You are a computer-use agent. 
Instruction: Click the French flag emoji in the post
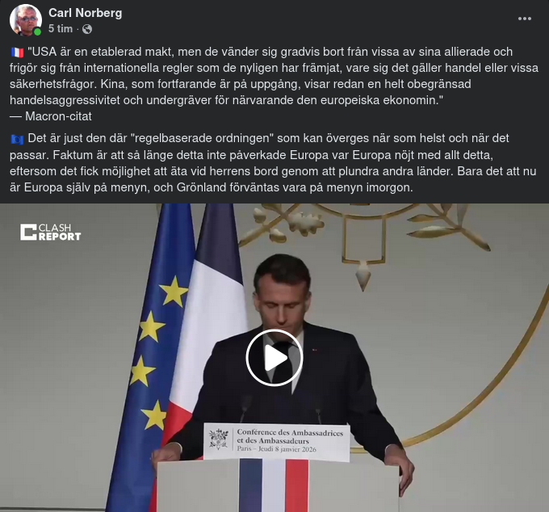(x=17, y=52)
